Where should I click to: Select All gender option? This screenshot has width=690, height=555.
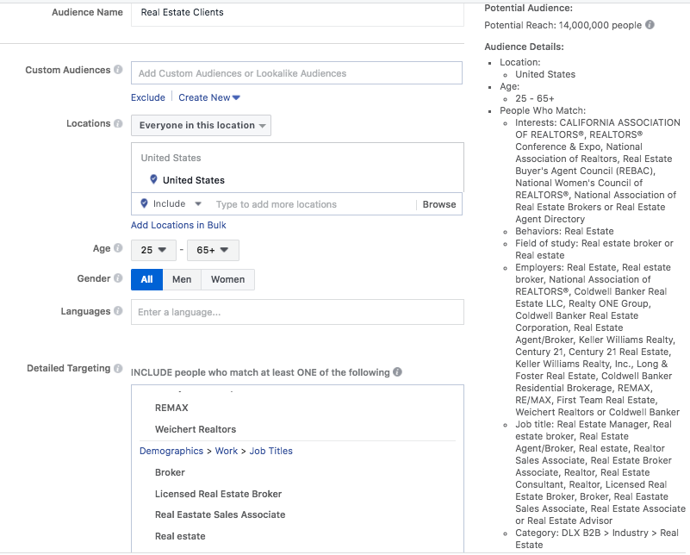(147, 279)
